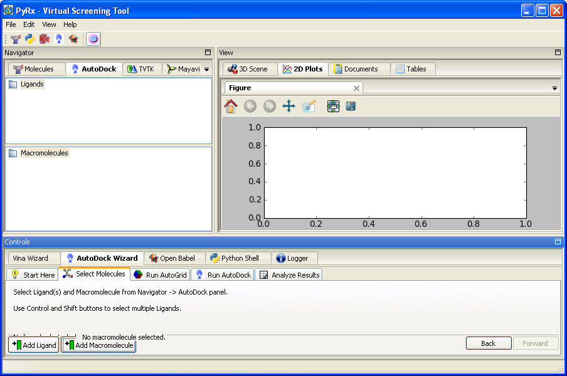Open Analyze Results step
Screen dimensions: 567x376
(x=289, y=275)
